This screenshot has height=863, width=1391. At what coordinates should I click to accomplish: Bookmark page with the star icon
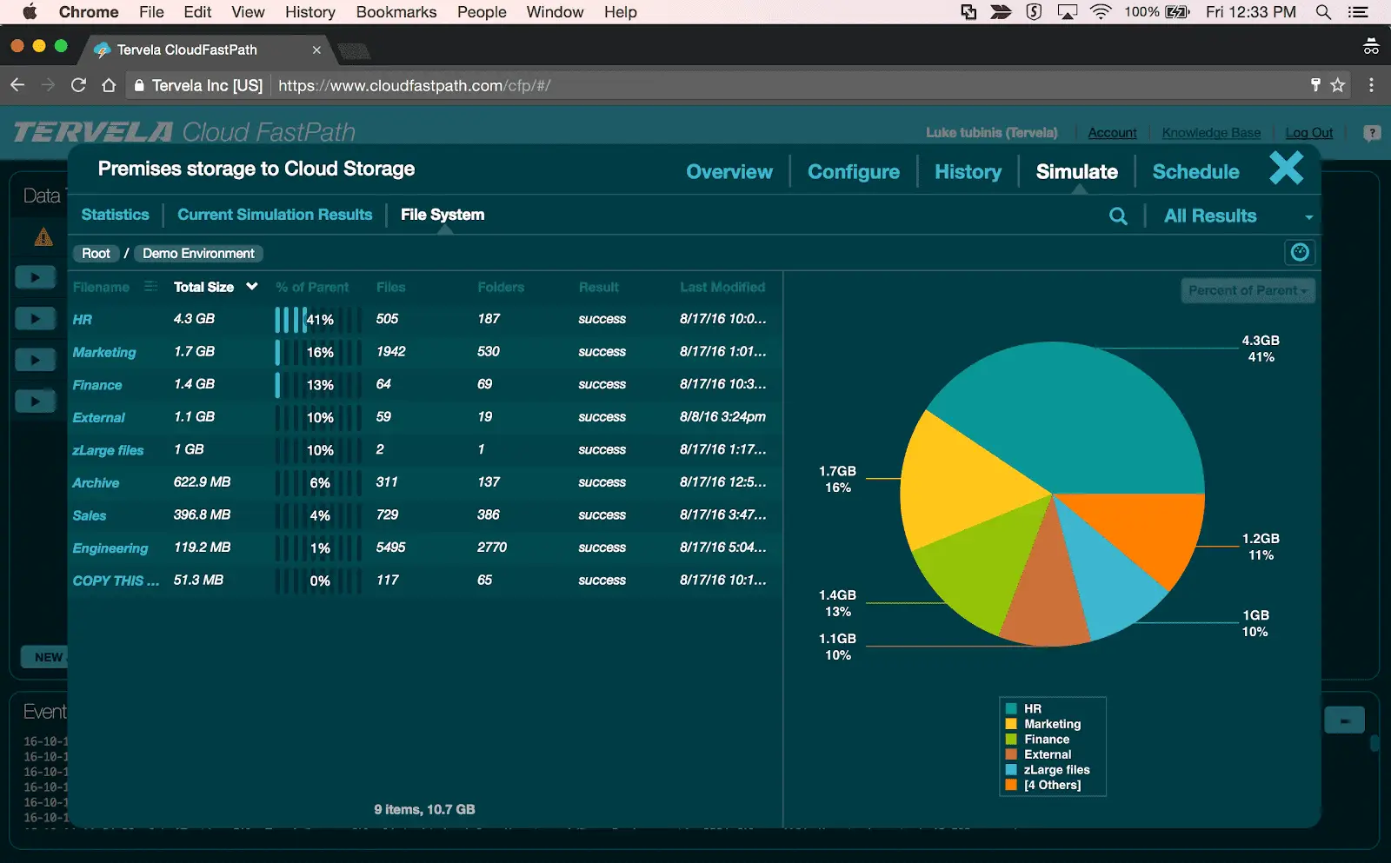[1338, 85]
